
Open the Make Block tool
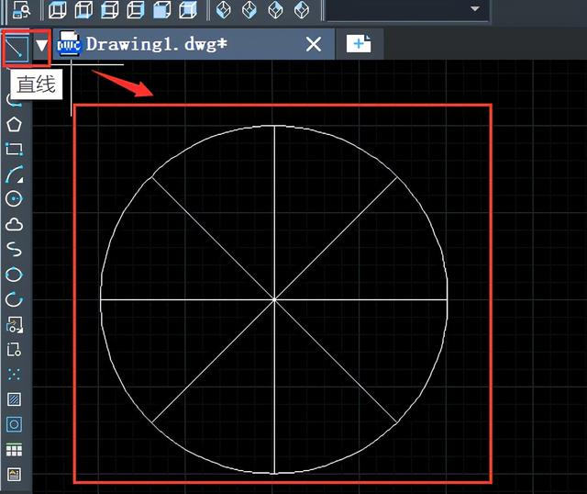(15, 349)
